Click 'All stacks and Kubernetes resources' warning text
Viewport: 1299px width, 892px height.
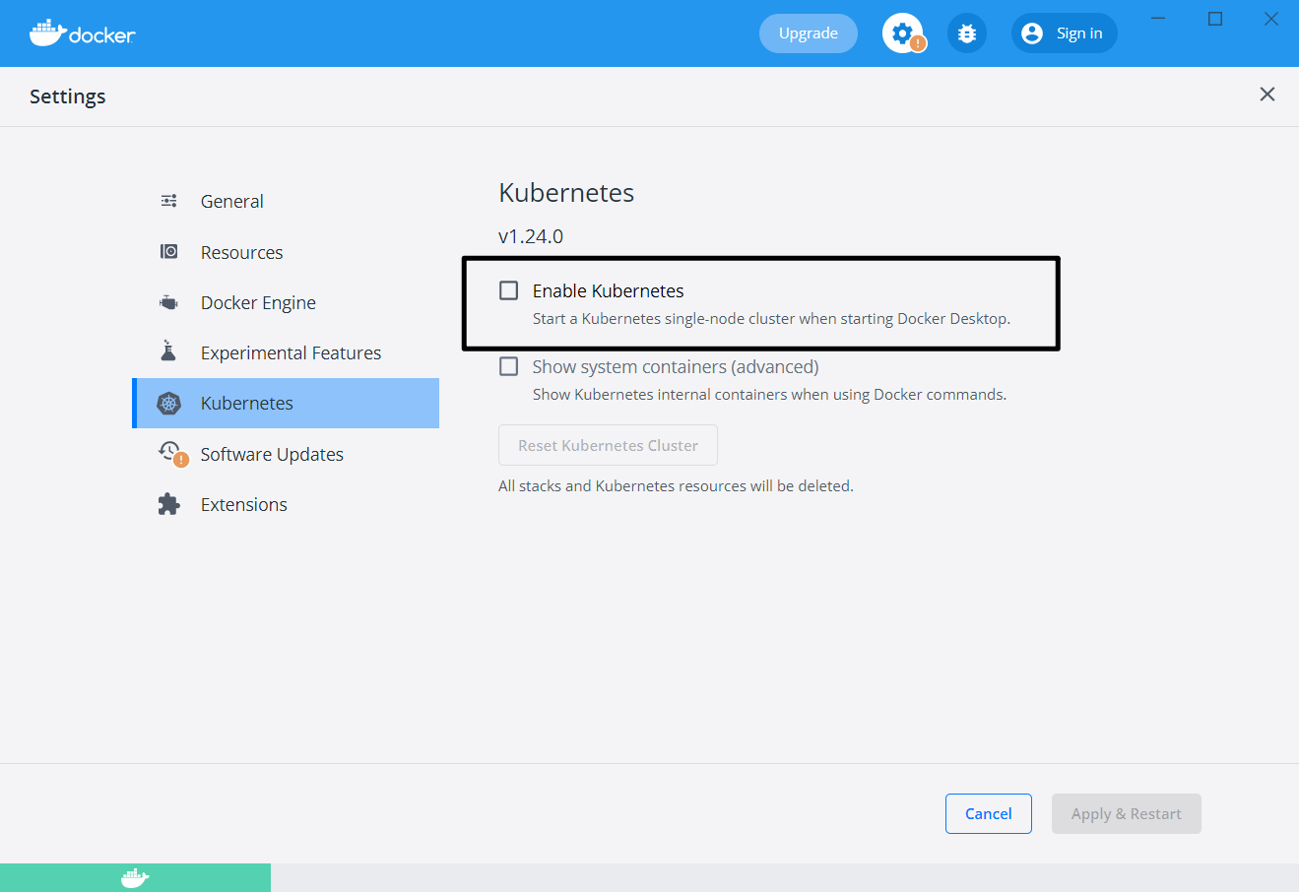(676, 486)
